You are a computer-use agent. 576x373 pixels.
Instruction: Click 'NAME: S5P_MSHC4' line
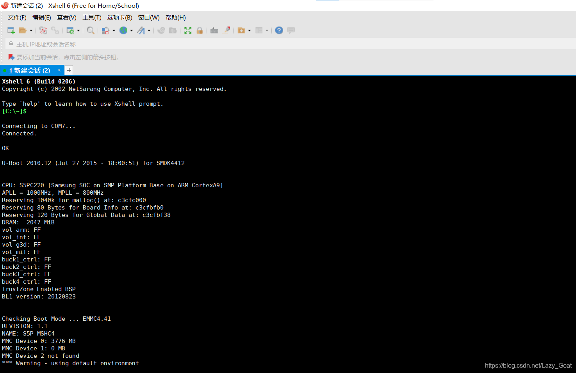point(28,334)
